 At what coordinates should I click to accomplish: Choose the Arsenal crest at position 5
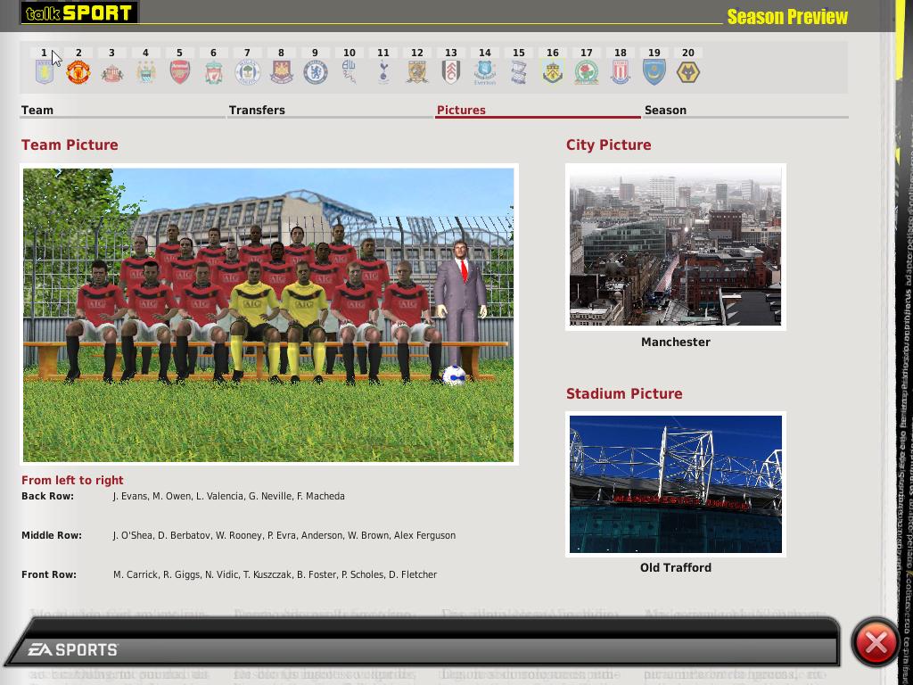(179, 72)
